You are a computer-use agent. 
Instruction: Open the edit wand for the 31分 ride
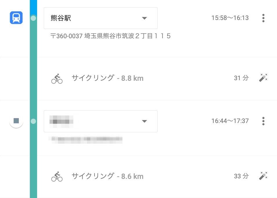coord(263,78)
